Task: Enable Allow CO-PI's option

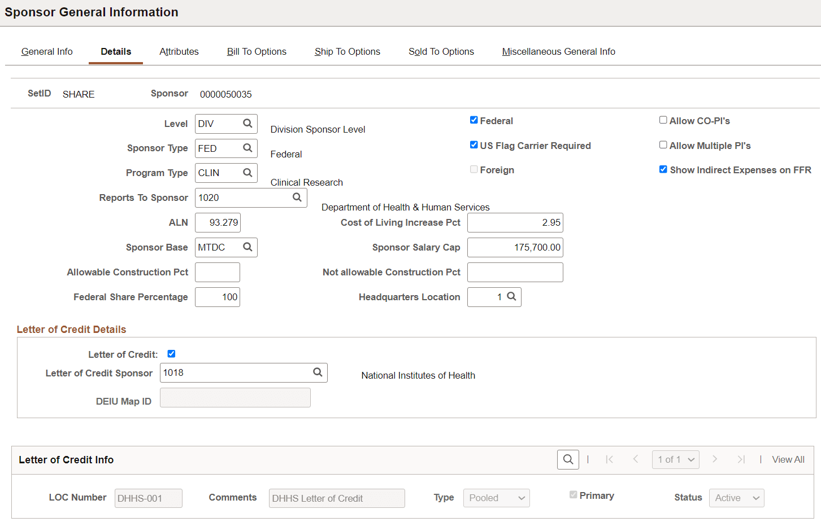Action: (x=663, y=120)
